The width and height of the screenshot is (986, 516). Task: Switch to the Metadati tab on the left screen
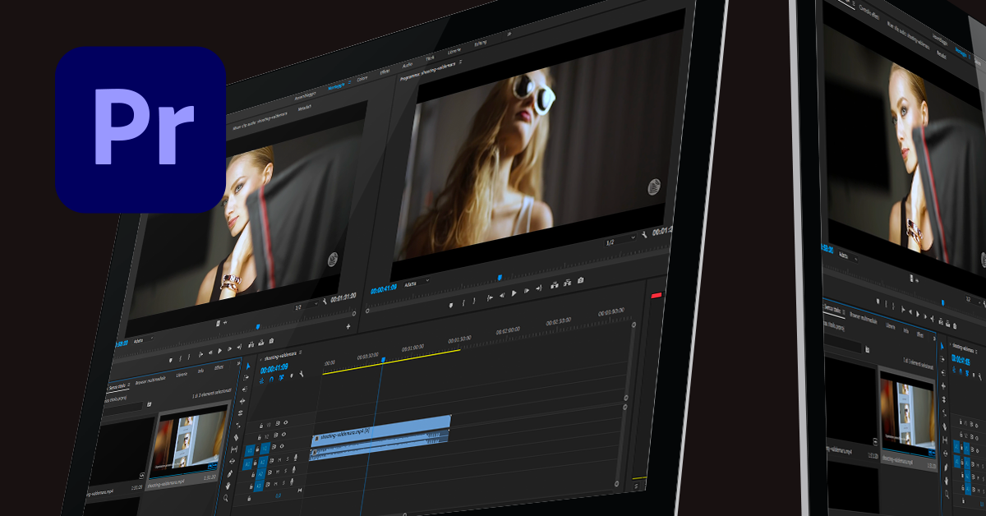tap(304, 108)
